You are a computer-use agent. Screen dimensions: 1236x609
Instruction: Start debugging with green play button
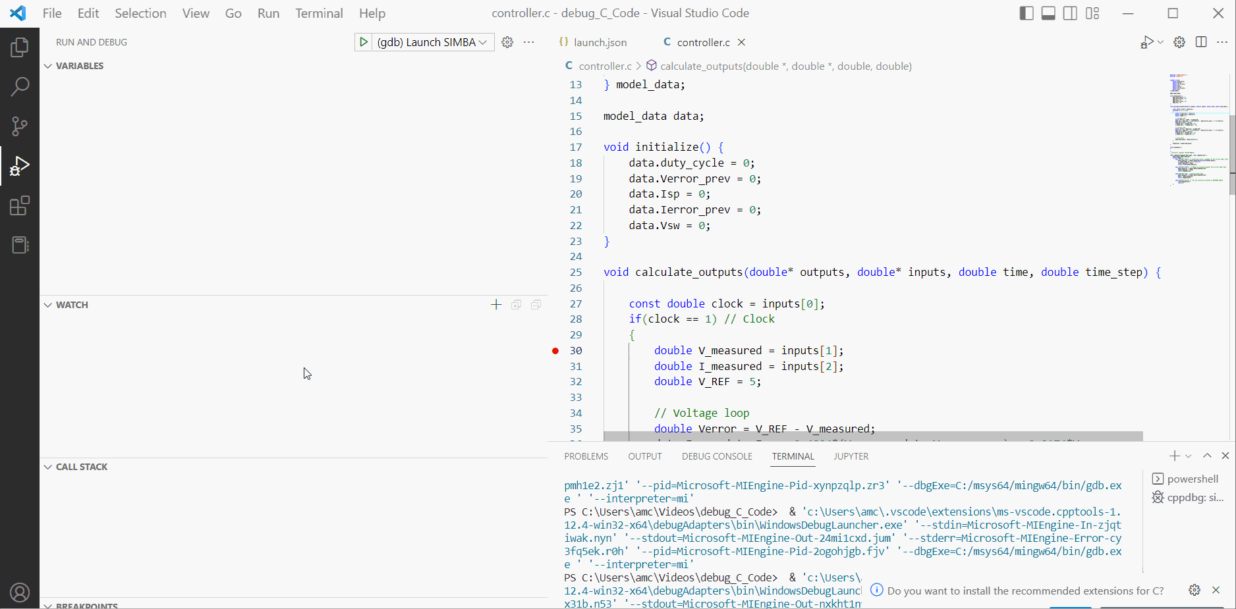(363, 42)
